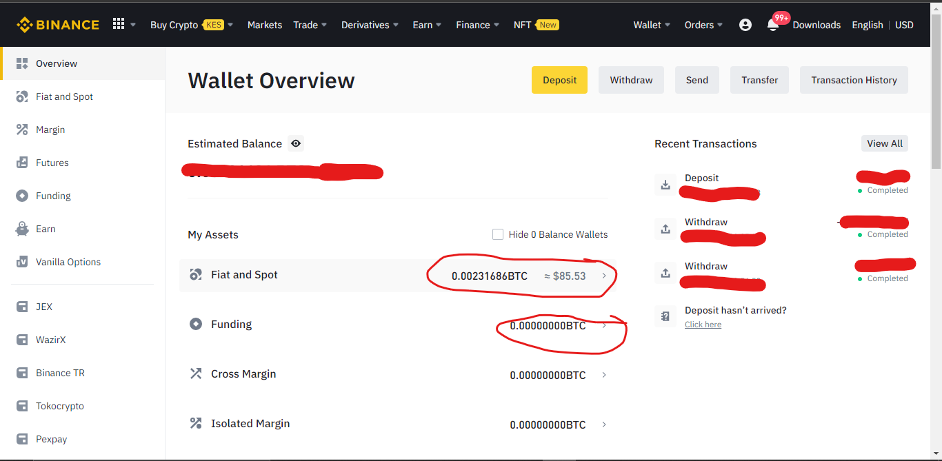Image resolution: width=942 pixels, height=461 pixels.
Task: Open the Deposit recent transaction entry
Action: point(781,184)
